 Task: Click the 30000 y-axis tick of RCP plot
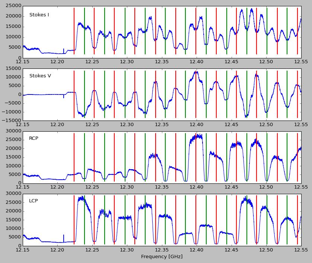[13, 131]
